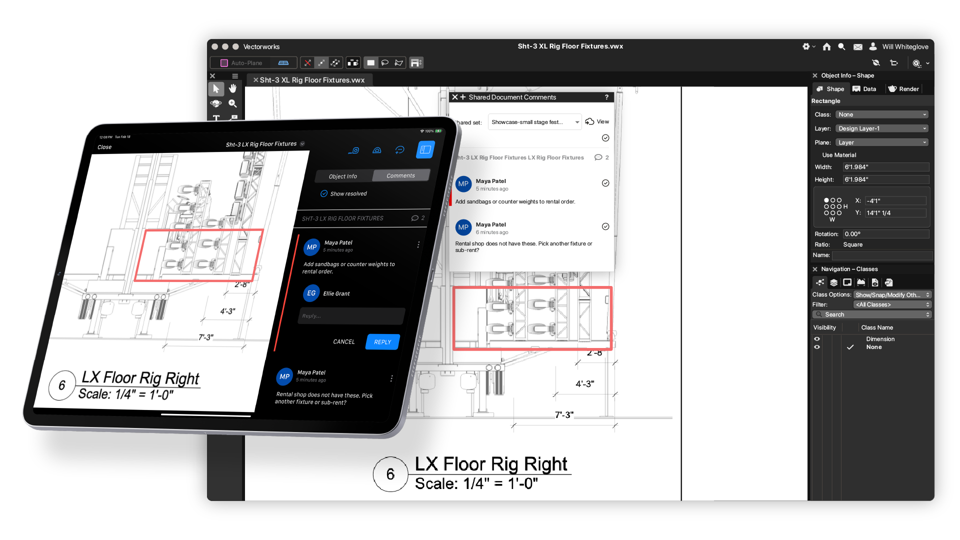Toggle Show resolved on the iPad panel
960x540 pixels.
pos(324,193)
